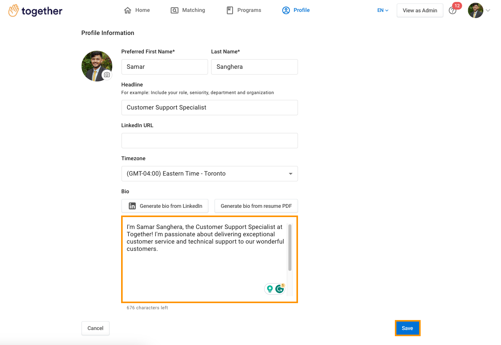This screenshot has width=501, height=345.
Task: Click Generate bio from LinkedIn
Action: [x=165, y=206]
